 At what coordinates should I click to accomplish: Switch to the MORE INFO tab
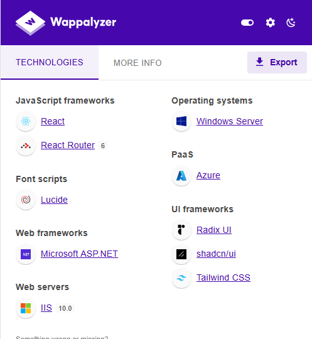137,63
